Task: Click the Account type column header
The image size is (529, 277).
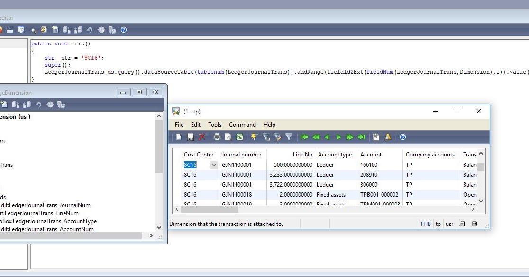Action: 335,154
